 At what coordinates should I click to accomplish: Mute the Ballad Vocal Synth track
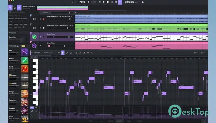click(40, 28)
